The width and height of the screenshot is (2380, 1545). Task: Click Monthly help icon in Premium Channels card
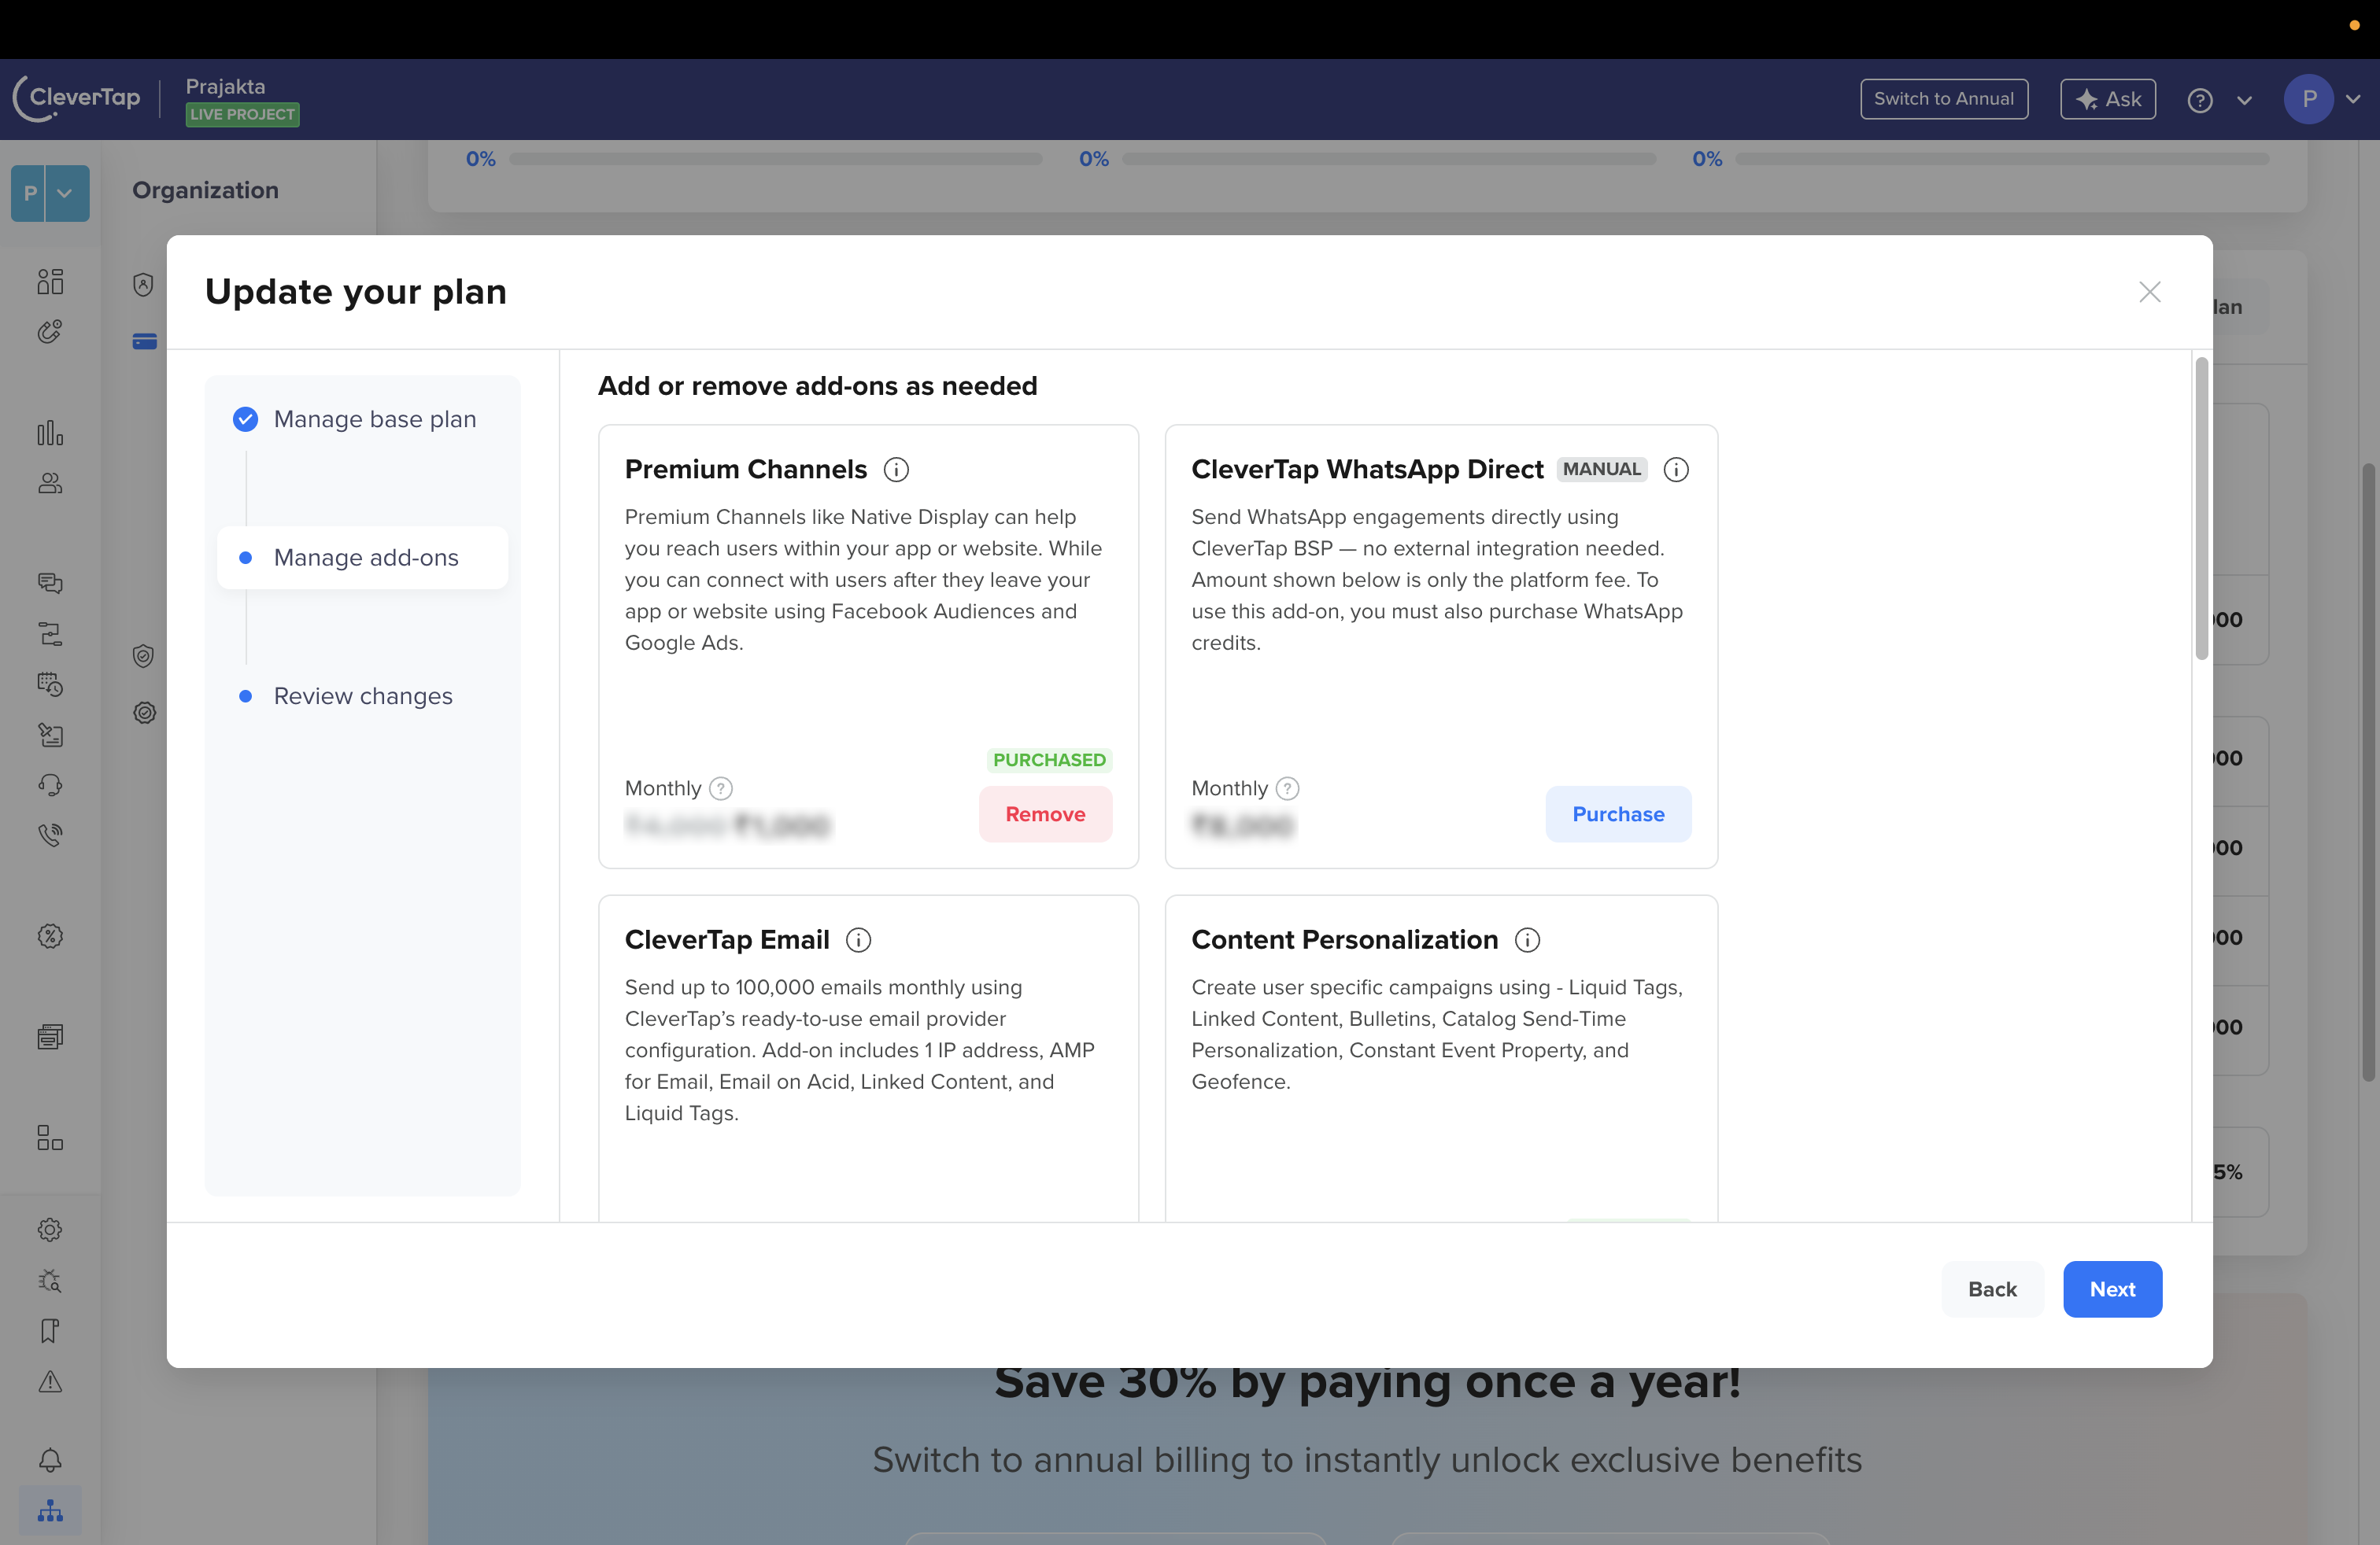click(720, 788)
